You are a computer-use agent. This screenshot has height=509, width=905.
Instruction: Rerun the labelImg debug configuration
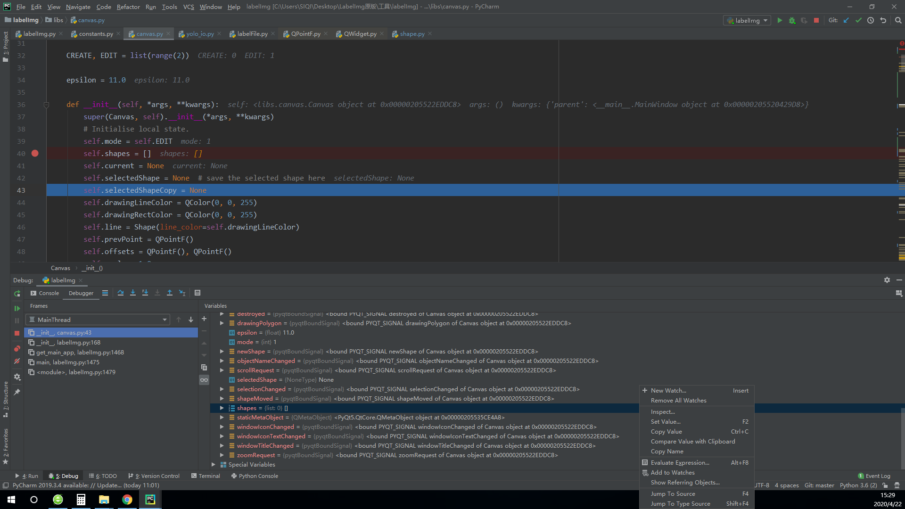(x=17, y=294)
